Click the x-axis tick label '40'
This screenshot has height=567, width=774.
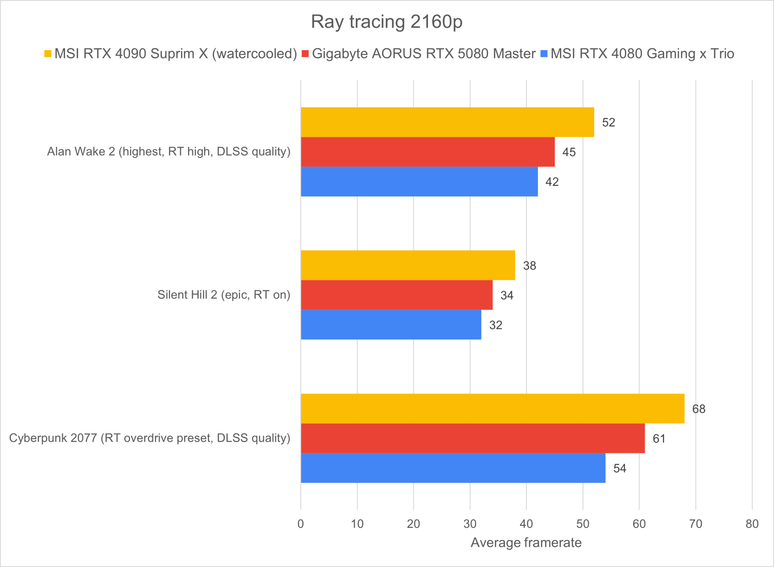point(526,524)
